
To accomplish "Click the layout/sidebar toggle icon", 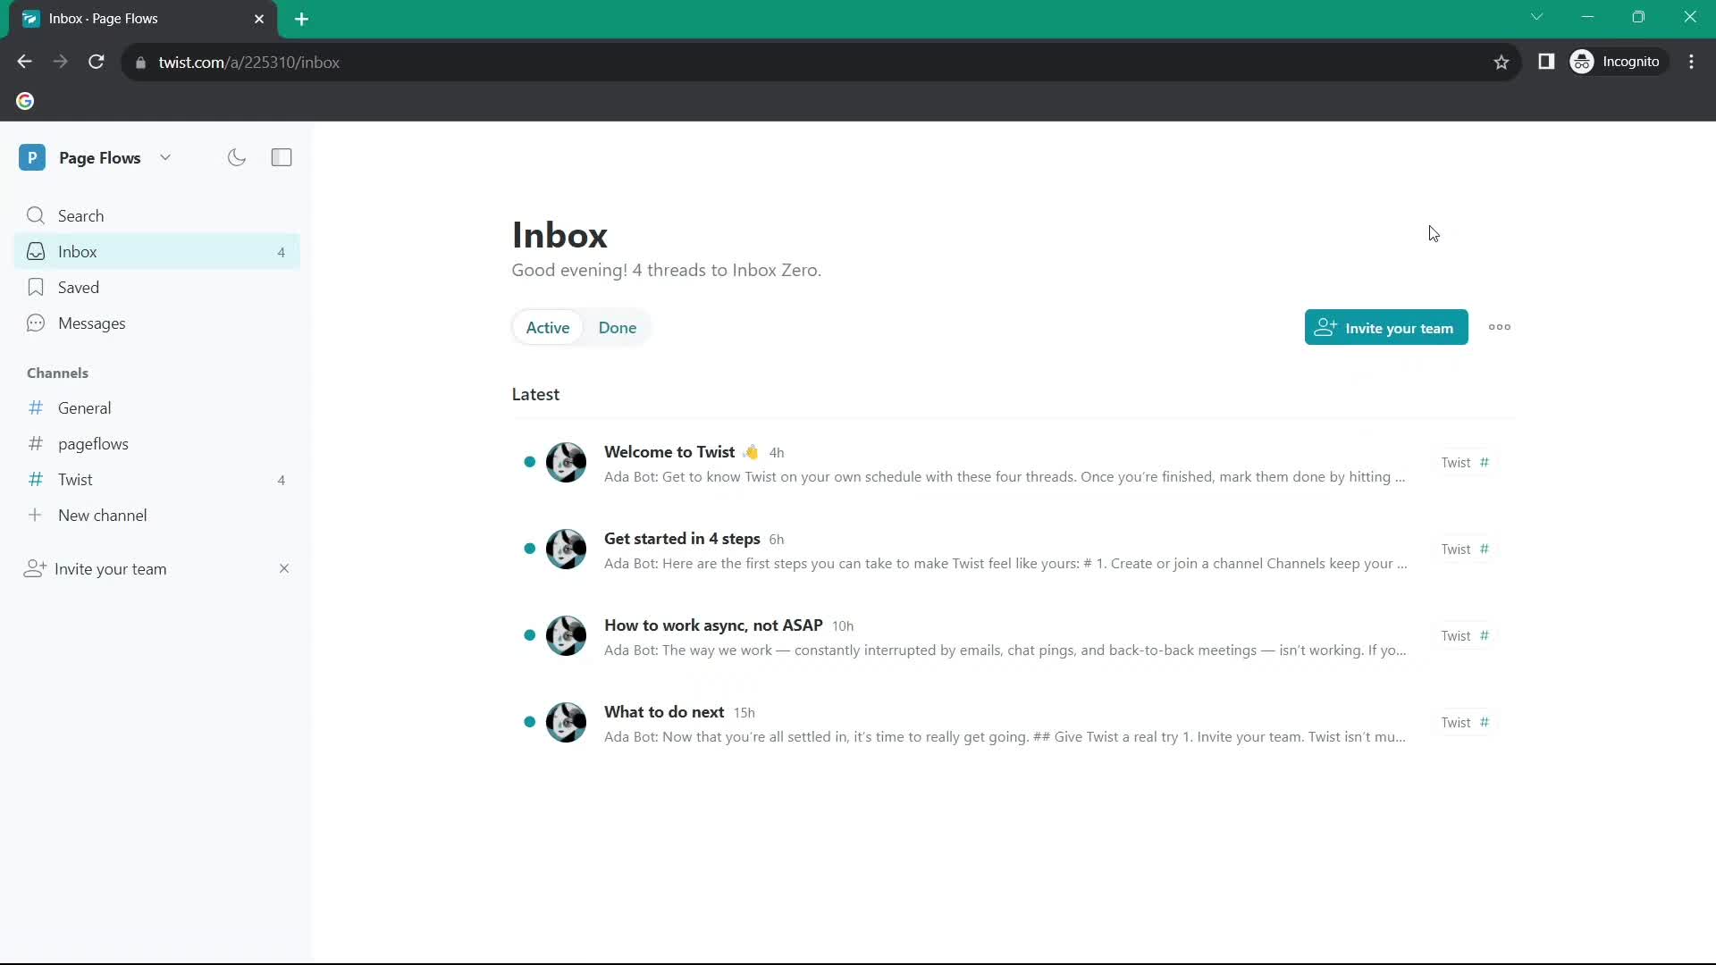I will click(x=282, y=158).
